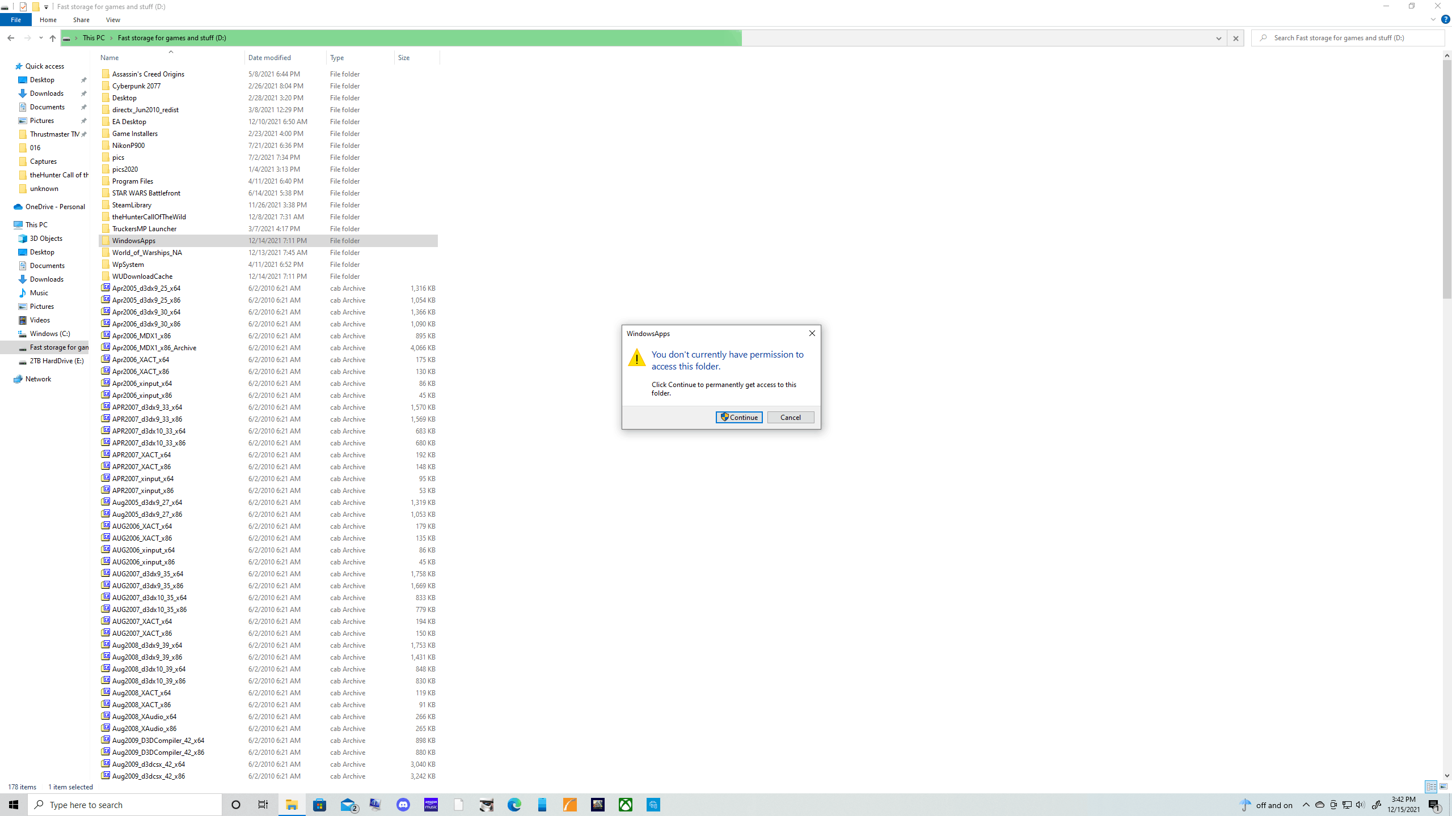Image resolution: width=1452 pixels, height=816 pixels.
Task: Open the View ribbon tab
Action: 113,20
